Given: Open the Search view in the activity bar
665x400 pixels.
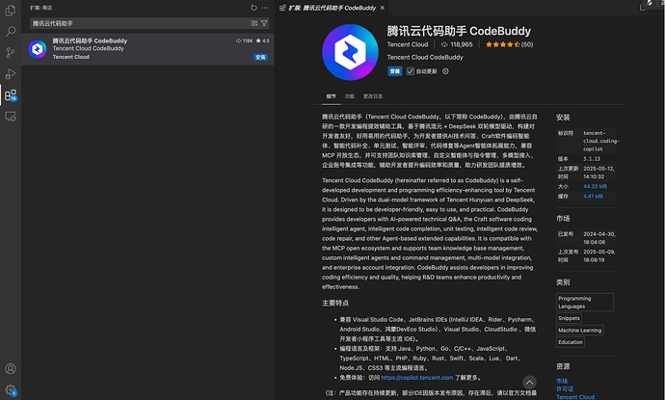Looking at the screenshot, I should coord(11,32).
